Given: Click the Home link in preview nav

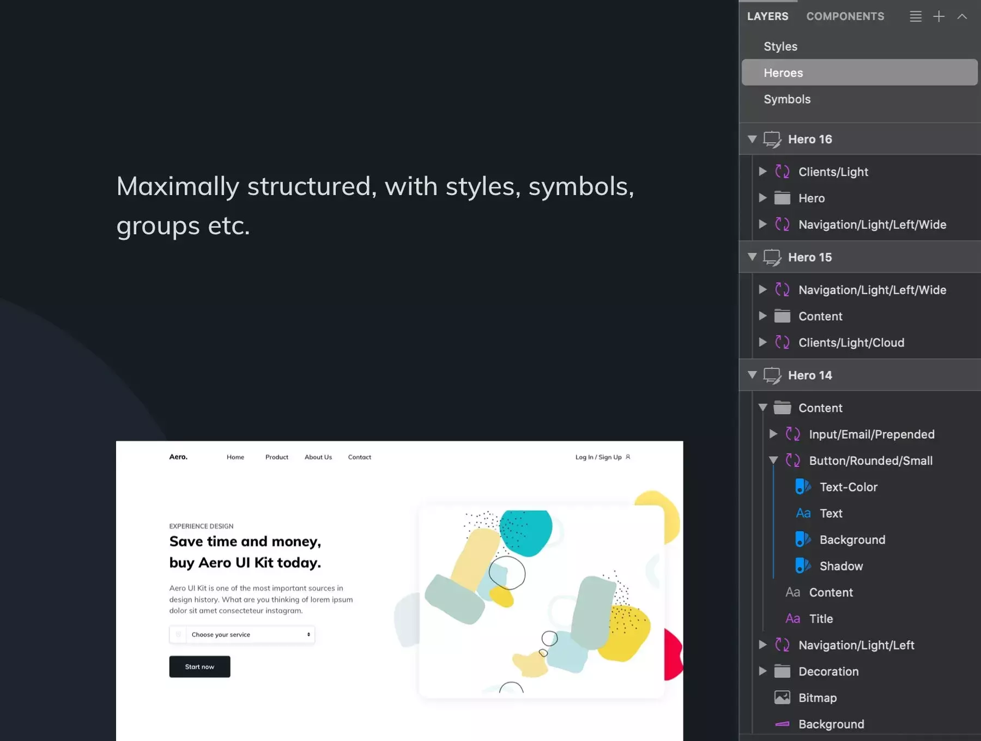Looking at the screenshot, I should pyautogui.click(x=235, y=457).
